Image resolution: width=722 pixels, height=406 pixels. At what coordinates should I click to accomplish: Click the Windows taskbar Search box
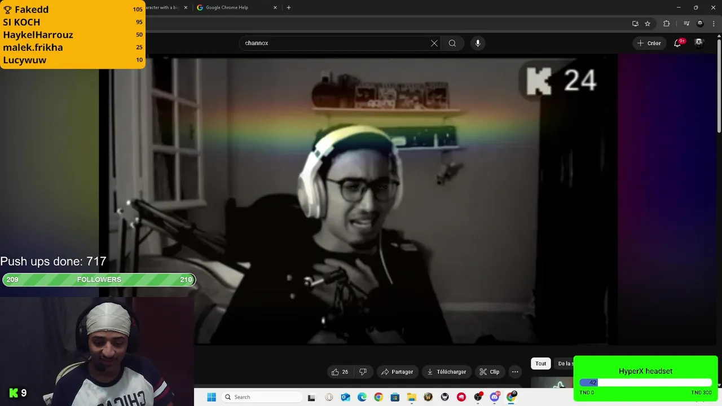(262, 397)
